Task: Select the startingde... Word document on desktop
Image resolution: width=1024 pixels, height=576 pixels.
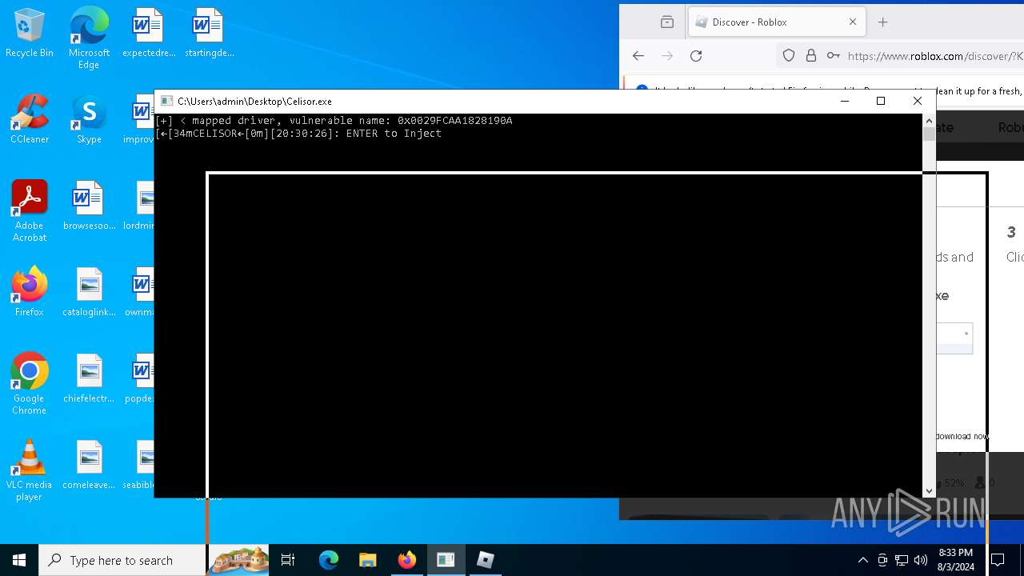Action: pyautogui.click(x=208, y=33)
